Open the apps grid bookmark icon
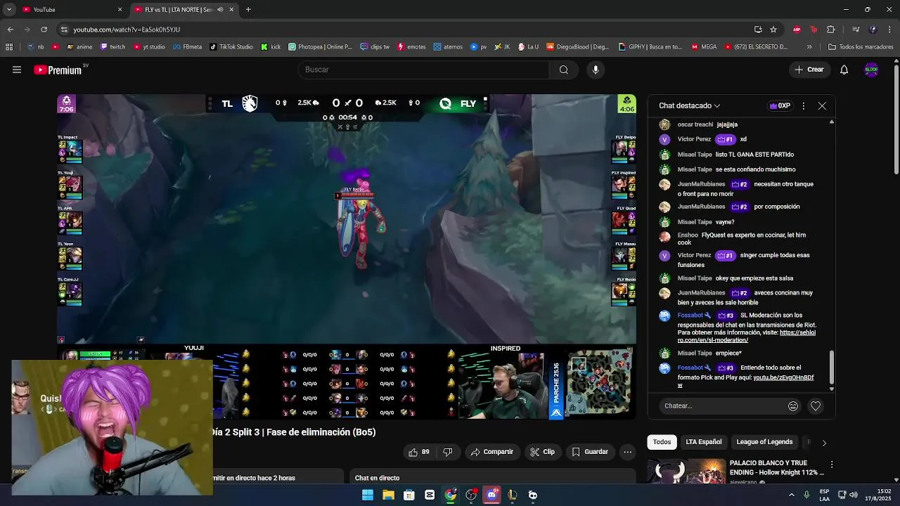The image size is (900, 506). tap(9, 47)
